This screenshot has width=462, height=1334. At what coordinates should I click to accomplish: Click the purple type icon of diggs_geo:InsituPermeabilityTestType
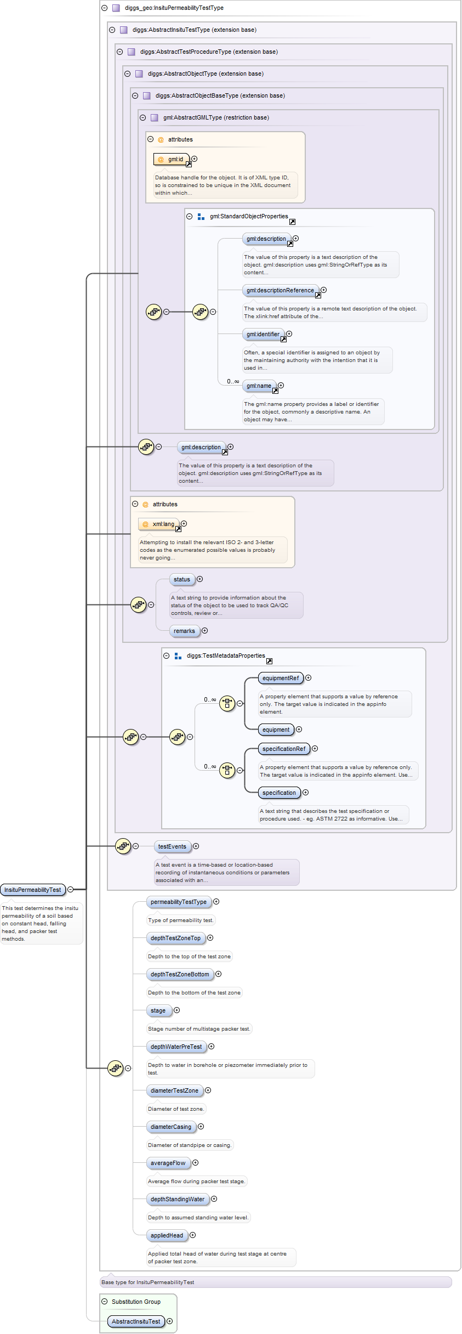[116, 8]
